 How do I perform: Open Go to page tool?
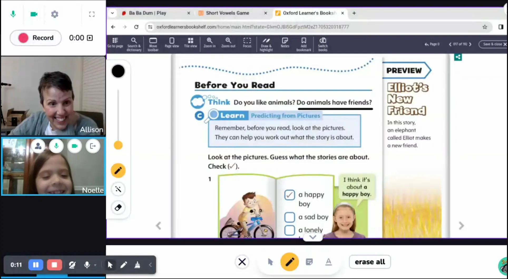(115, 43)
